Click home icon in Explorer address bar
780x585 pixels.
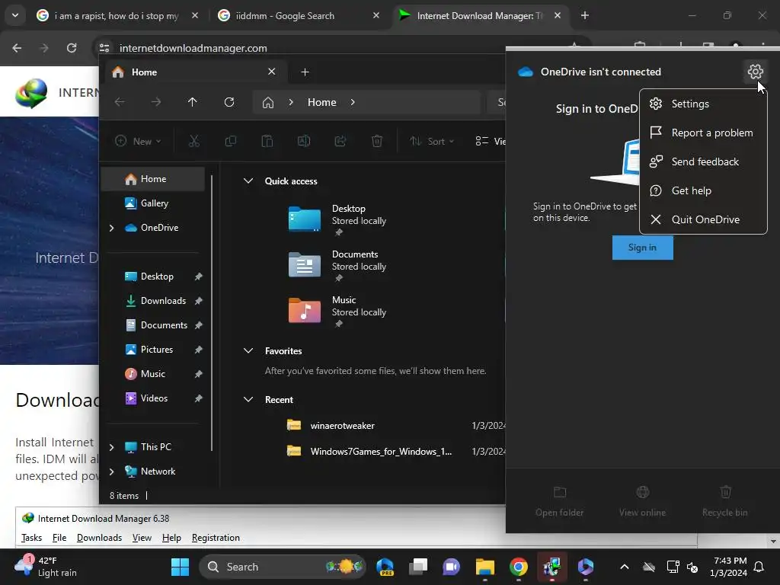(268, 103)
